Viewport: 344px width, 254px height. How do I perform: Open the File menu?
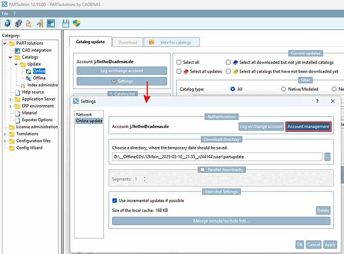[5, 13]
